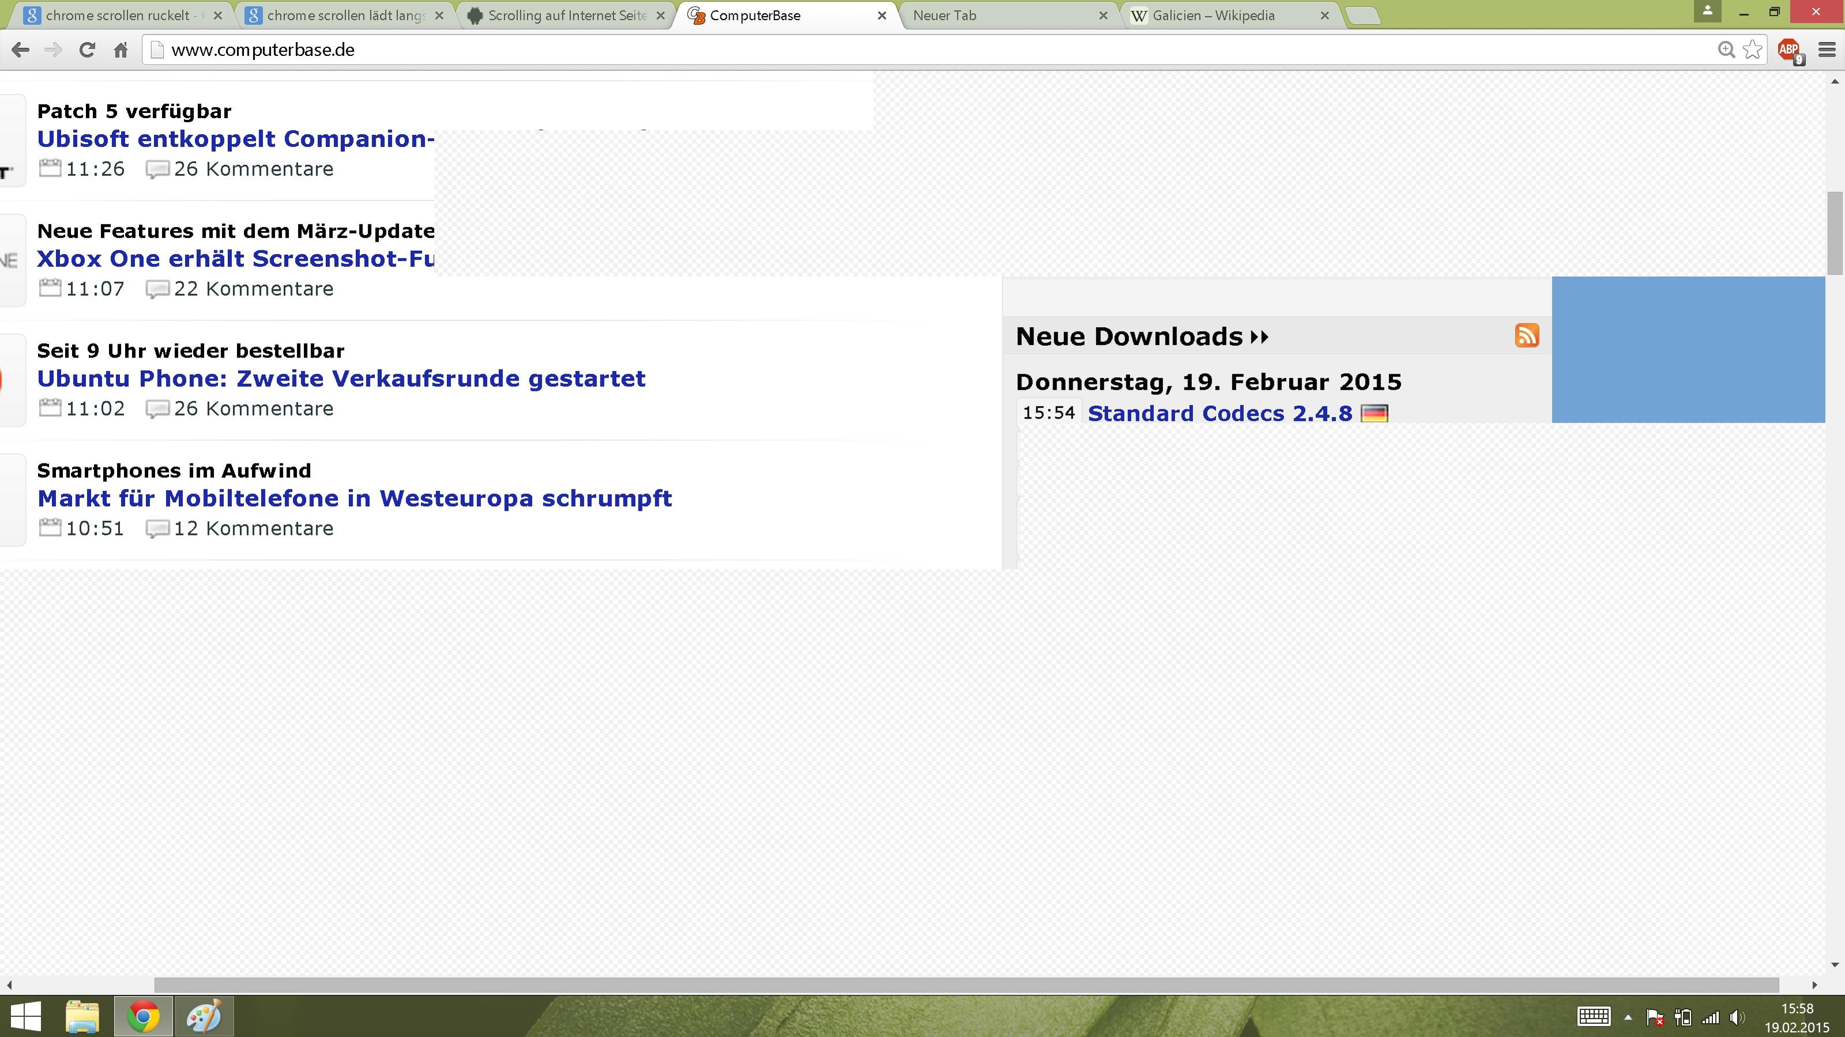1845x1037 pixels.
Task: Show hidden system tray icons
Action: pyautogui.click(x=1627, y=1017)
